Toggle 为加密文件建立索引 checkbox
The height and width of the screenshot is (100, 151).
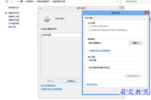point(90,26)
